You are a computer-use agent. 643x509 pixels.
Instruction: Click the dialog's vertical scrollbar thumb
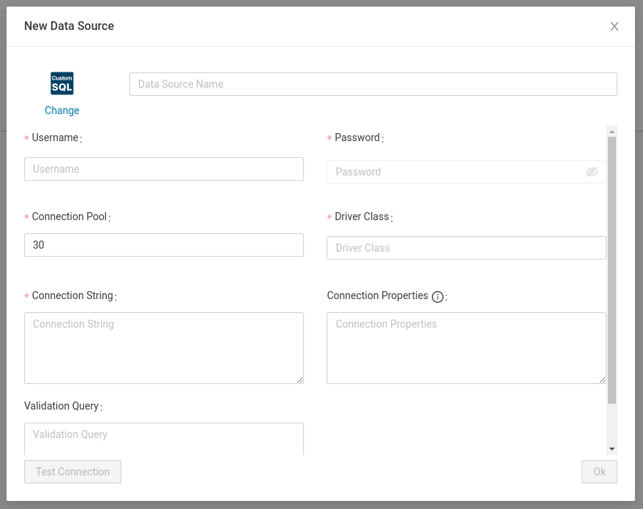(612, 271)
